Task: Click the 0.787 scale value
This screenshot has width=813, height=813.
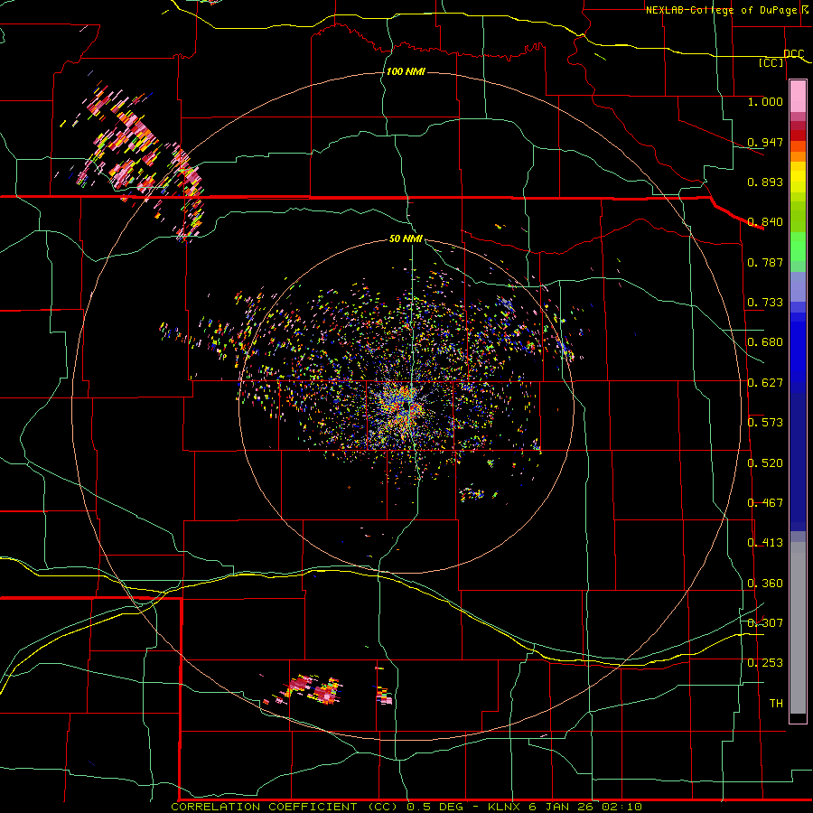Action: coord(765,262)
